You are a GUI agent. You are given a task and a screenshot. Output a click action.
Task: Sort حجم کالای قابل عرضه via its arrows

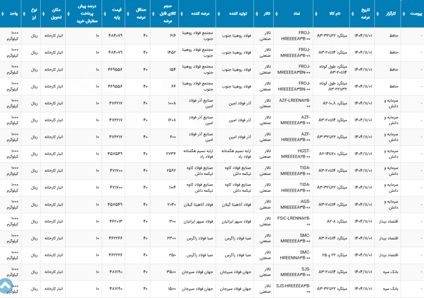point(154,14)
